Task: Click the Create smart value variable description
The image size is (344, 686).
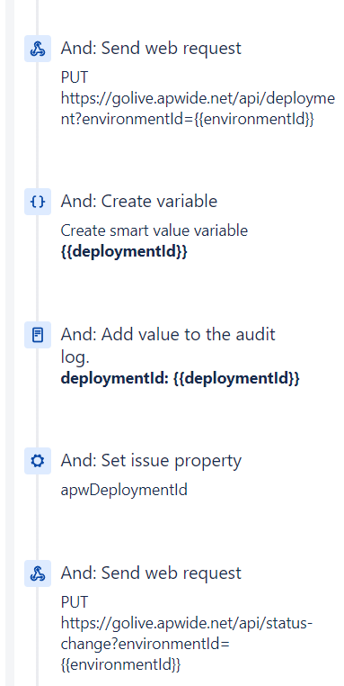Action: pos(154,230)
